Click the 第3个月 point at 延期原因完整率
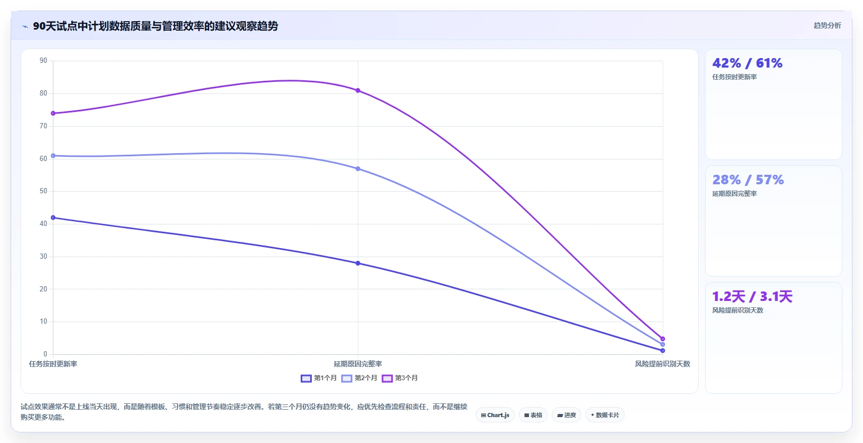This screenshot has width=863, height=443. pyautogui.click(x=358, y=90)
